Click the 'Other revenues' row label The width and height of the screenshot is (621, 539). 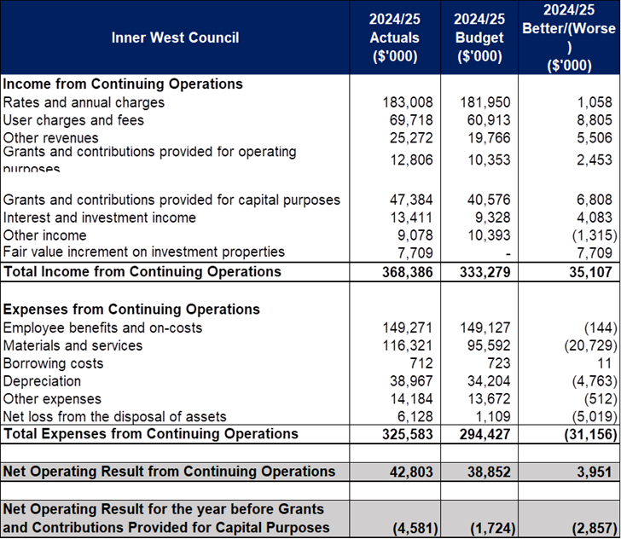pos(50,138)
